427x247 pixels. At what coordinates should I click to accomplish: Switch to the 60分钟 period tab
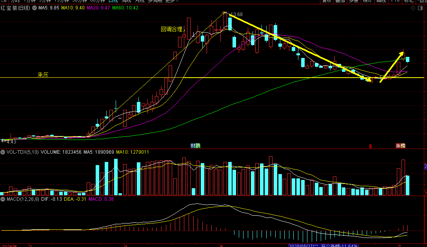click(97, 1)
